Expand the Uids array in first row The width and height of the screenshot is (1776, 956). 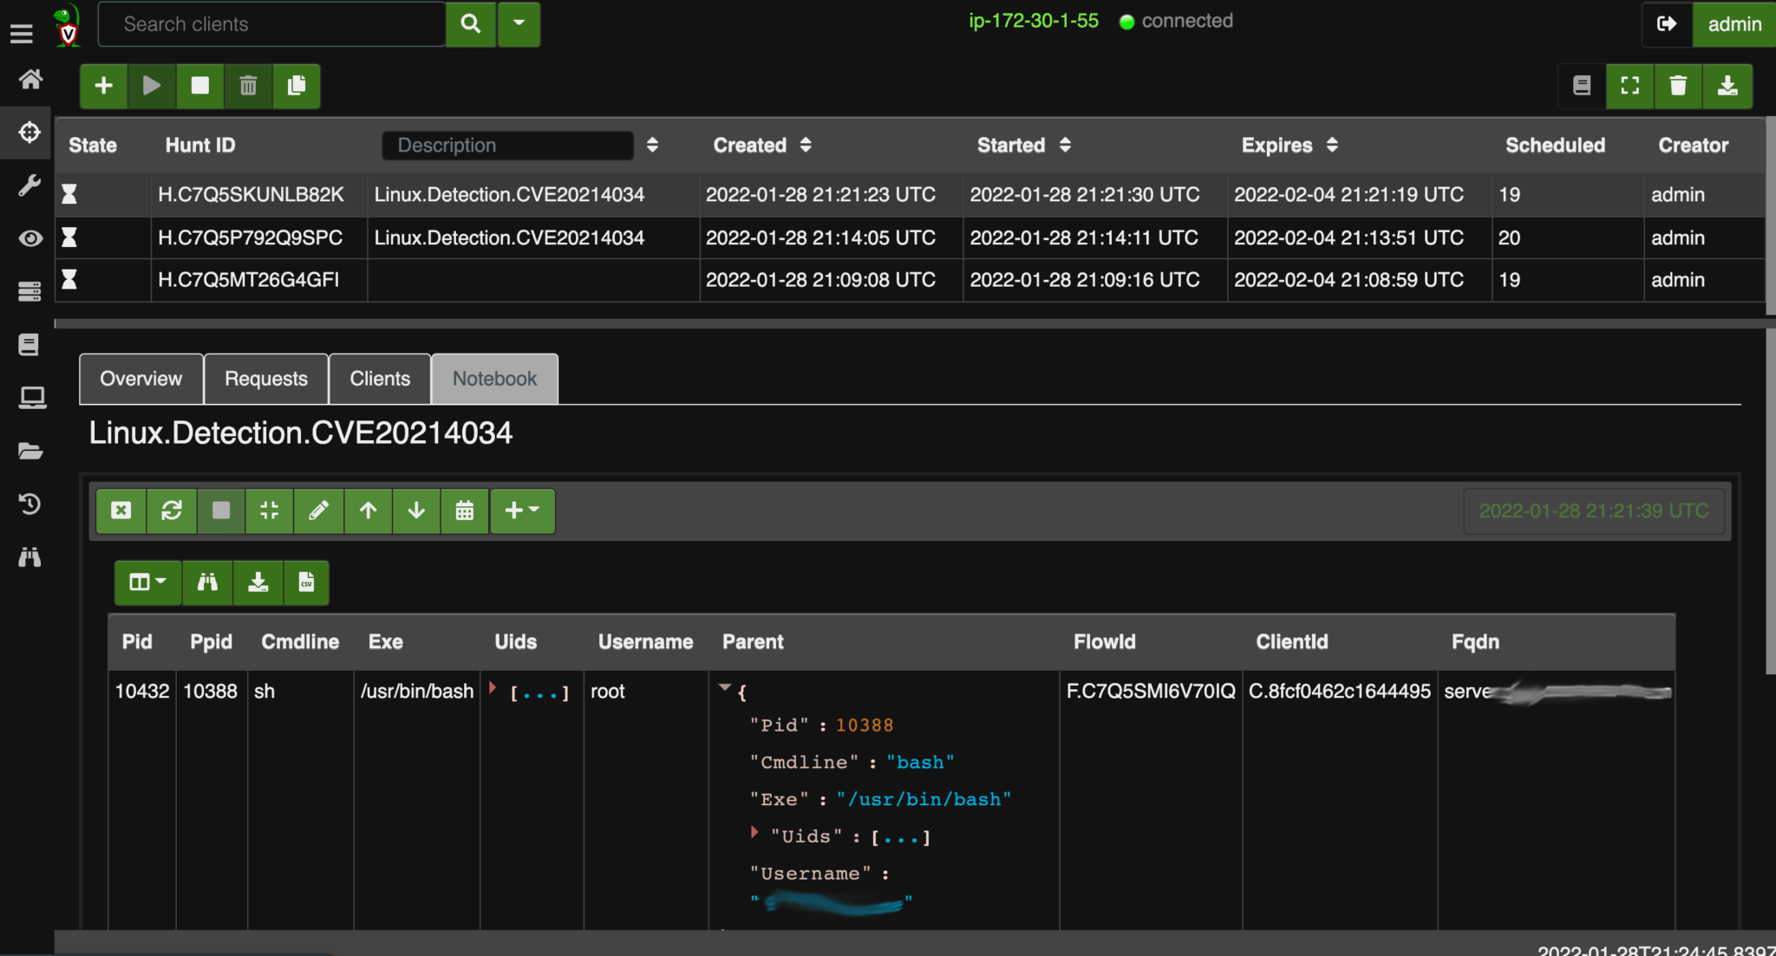point(493,689)
